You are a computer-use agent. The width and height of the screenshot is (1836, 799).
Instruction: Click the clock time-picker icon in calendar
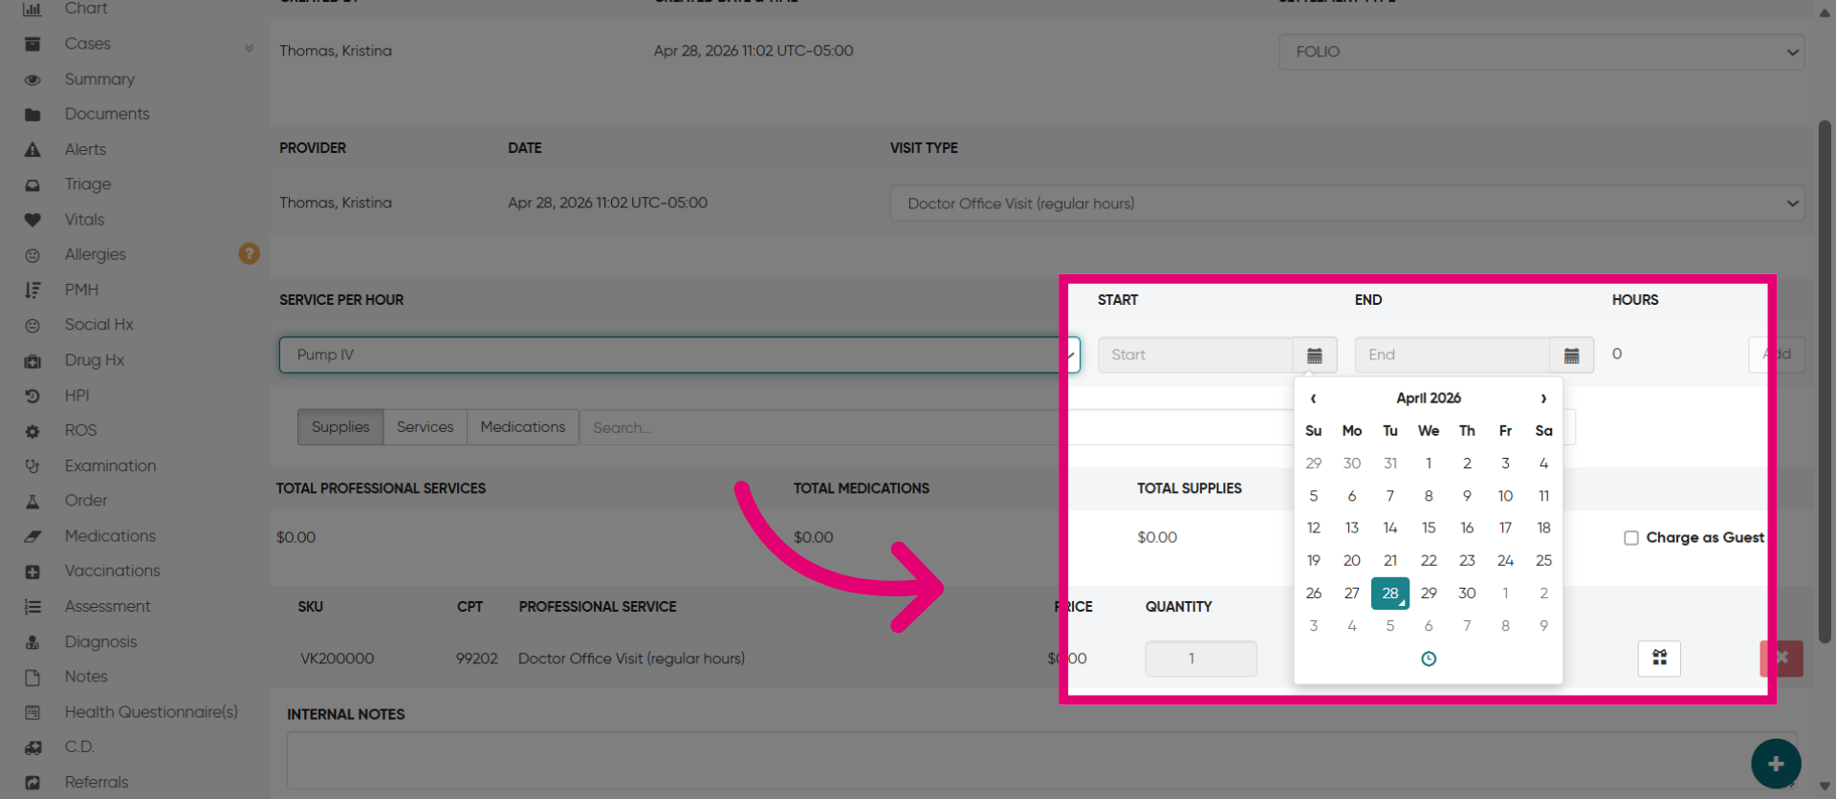(x=1429, y=659)
